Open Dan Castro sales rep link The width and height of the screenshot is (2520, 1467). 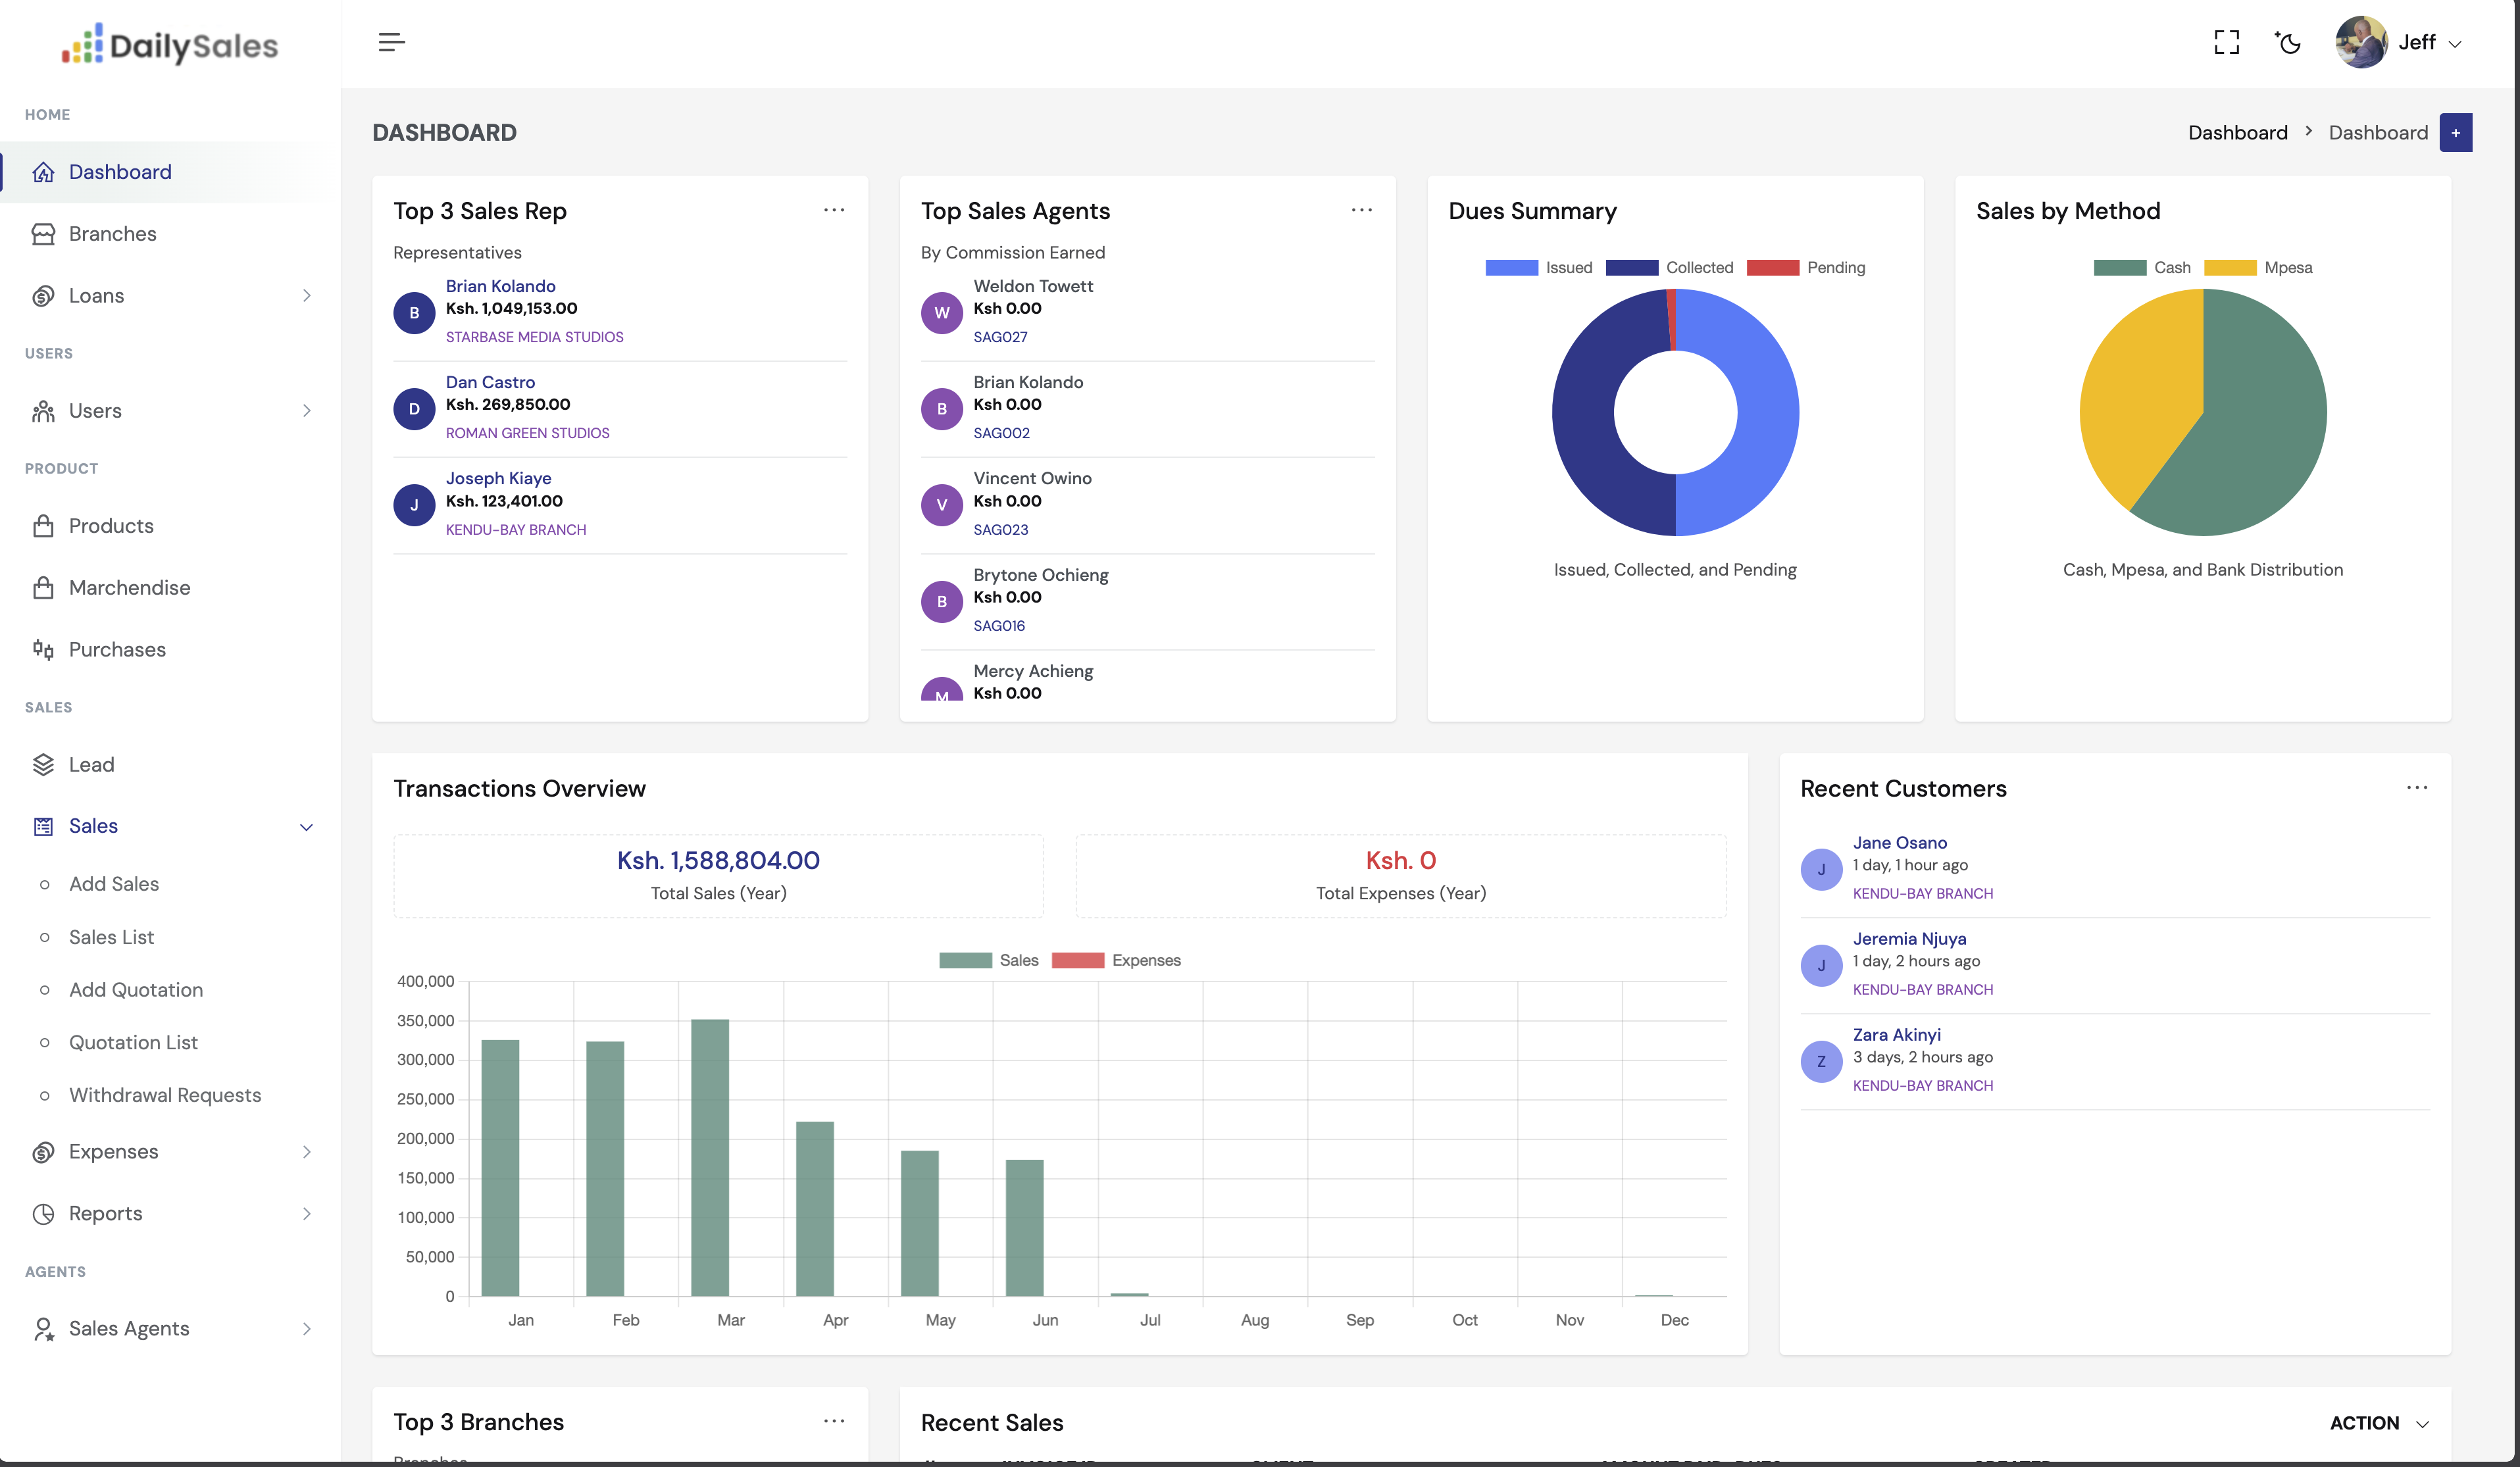pyautogui.click(x=490, y=382)
